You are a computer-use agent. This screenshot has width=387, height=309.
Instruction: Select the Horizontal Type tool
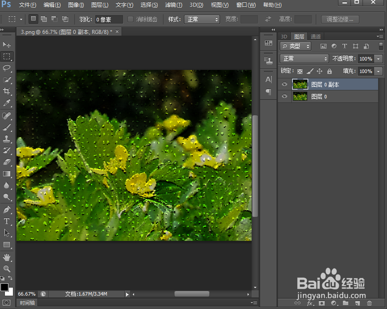coord(7,221)
